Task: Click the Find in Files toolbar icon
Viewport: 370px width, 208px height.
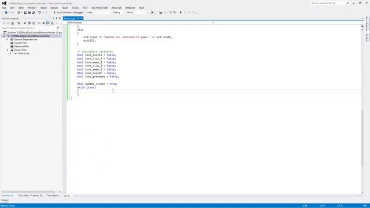Action: (x=152, y=13)
